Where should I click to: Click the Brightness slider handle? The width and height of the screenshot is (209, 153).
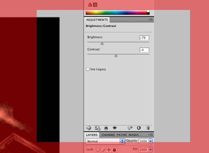coord(102,44)
